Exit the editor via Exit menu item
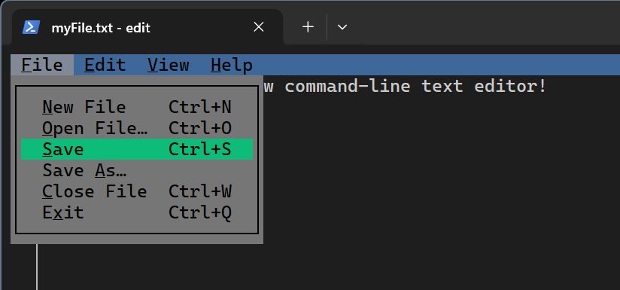 [x=137, y=212]
